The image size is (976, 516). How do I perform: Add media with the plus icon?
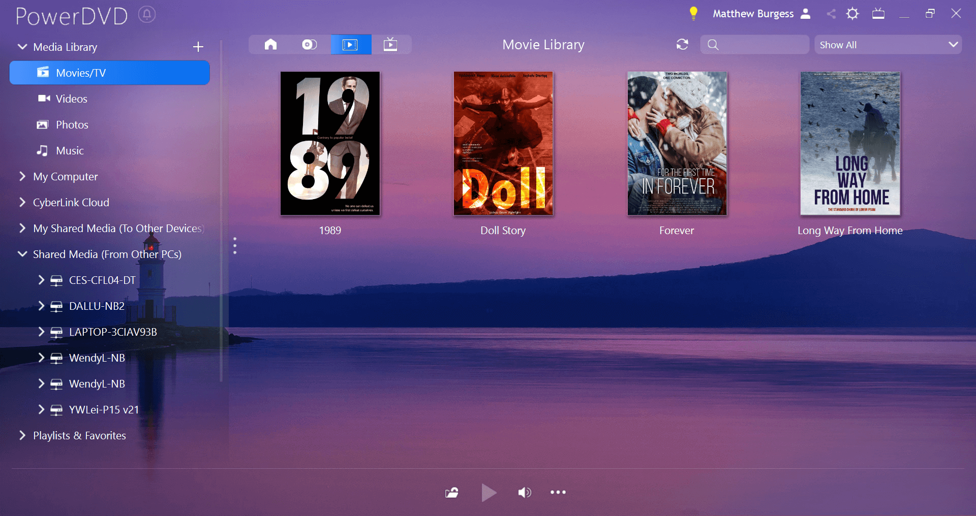click(x=198, y=47)
